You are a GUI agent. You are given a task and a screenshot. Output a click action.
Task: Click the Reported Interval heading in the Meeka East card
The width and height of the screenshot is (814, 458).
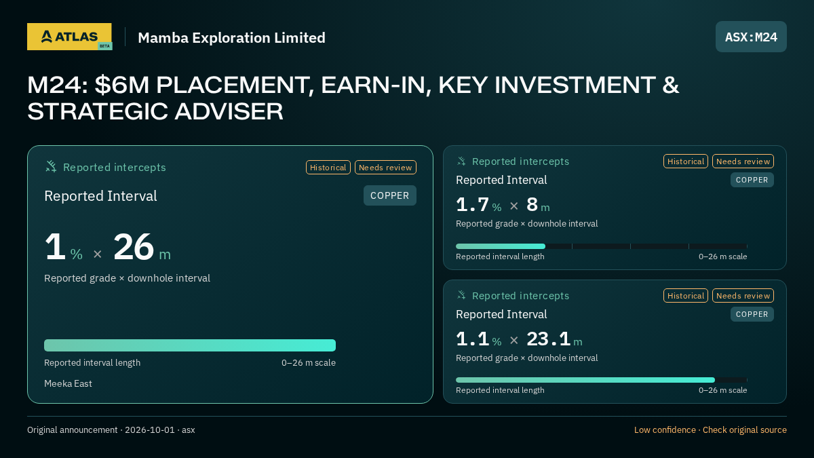pos(100,196)
